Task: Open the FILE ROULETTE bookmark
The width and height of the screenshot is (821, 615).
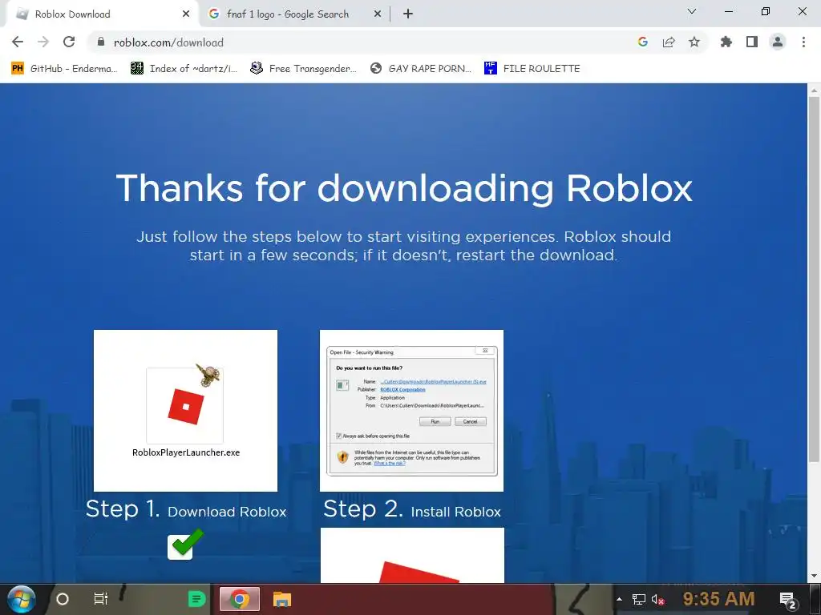Action: (532, 69)
